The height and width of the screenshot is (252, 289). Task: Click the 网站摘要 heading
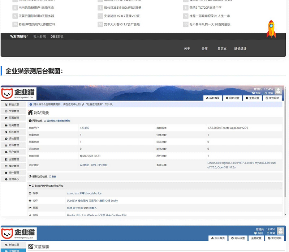41,112
